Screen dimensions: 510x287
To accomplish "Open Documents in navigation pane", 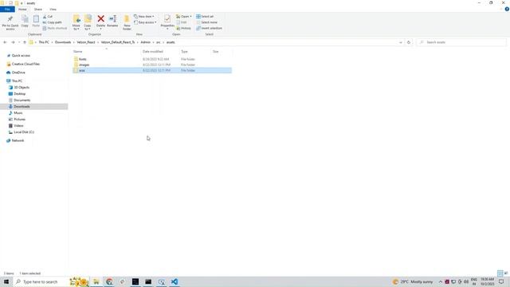I will 22,100.
